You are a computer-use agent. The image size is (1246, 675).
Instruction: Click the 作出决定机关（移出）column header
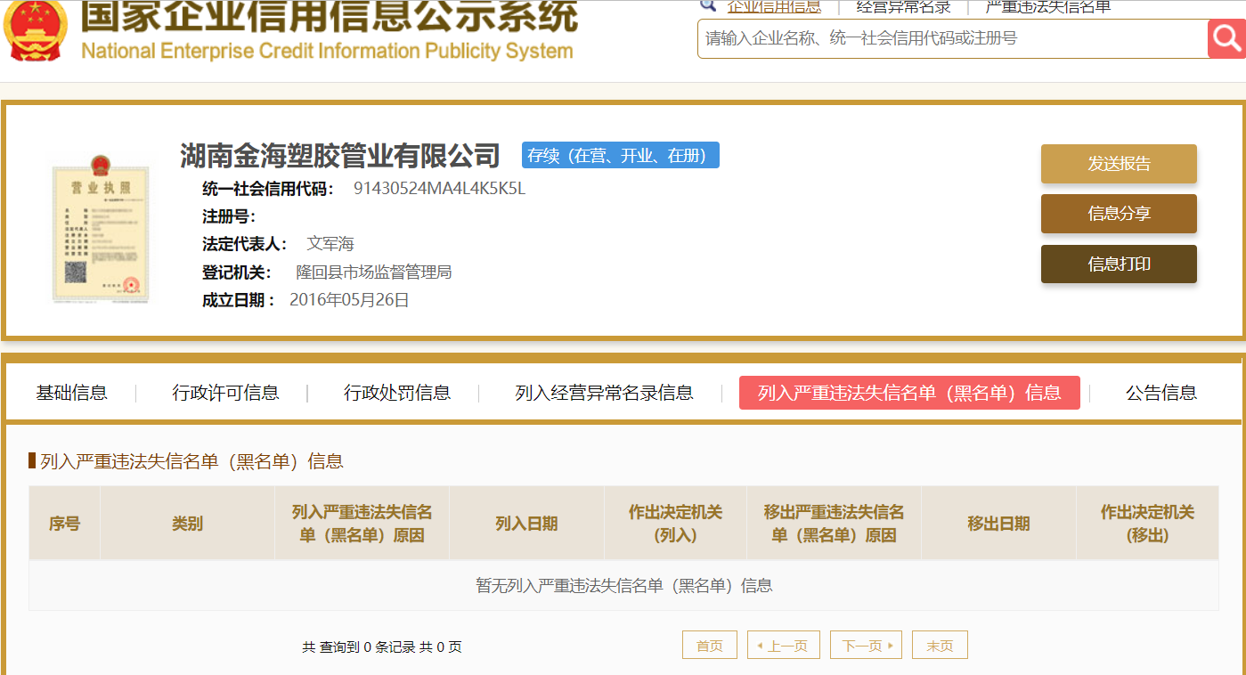coord(1147,524)
